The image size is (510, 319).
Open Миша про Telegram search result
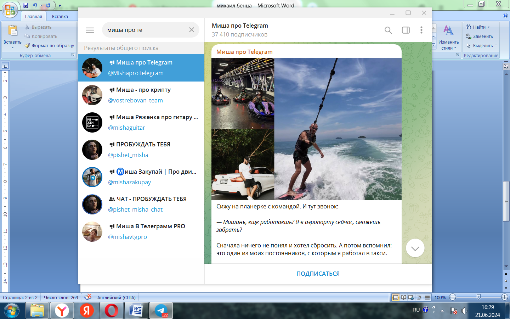click(141, 68)
